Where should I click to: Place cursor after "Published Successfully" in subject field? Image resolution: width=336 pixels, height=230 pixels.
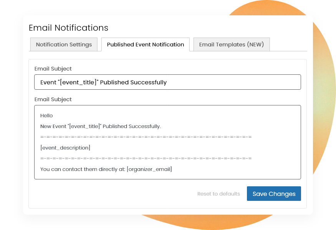click(167, 82)
